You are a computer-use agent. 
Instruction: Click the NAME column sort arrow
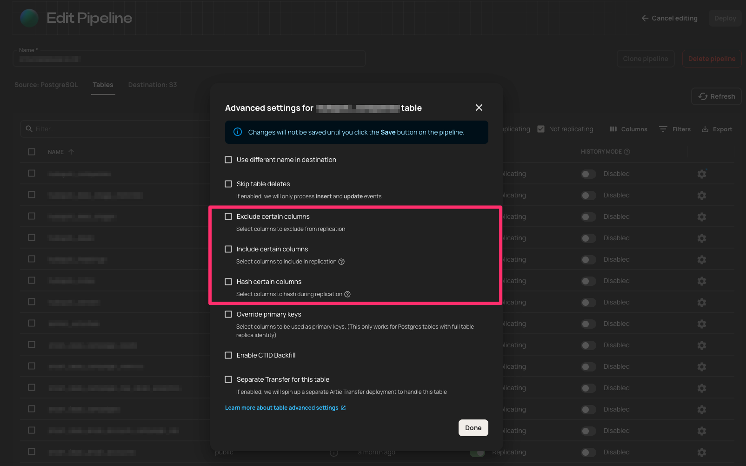pos(71,152)
